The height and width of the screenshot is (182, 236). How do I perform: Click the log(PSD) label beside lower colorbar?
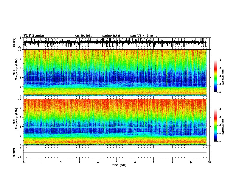pyautogui.click(x=223, y=126)
